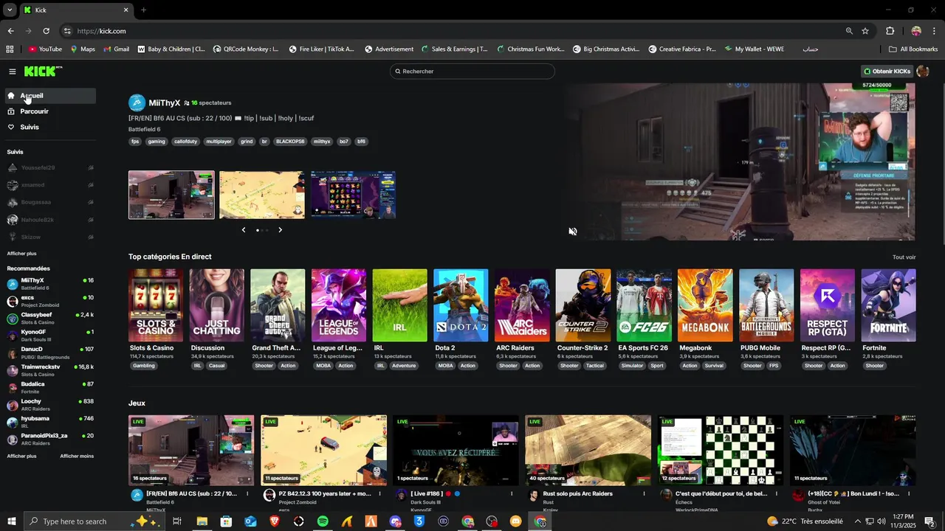The image size is (945, 531).
Task: Open Just Chatting Discussion category
Action: point(217,305)
